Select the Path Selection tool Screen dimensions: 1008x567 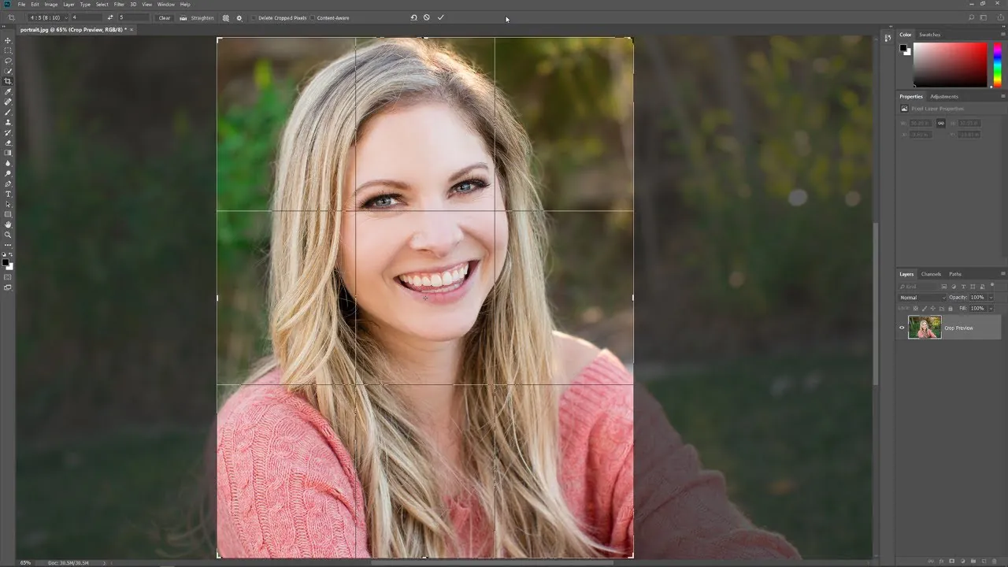point(8,204)
